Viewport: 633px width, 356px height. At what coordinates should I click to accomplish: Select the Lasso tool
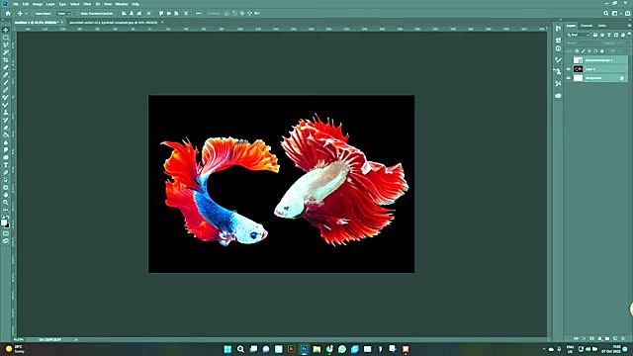click(x=6, y=44)
